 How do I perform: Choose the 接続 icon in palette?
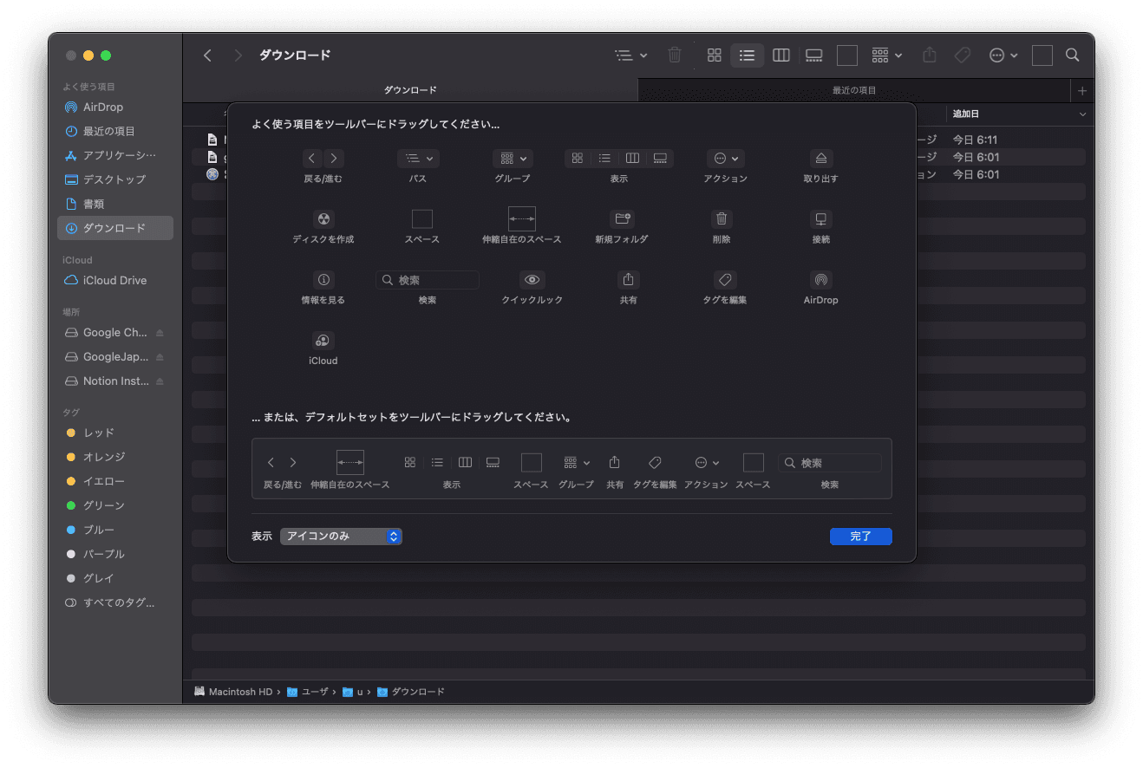820,218
